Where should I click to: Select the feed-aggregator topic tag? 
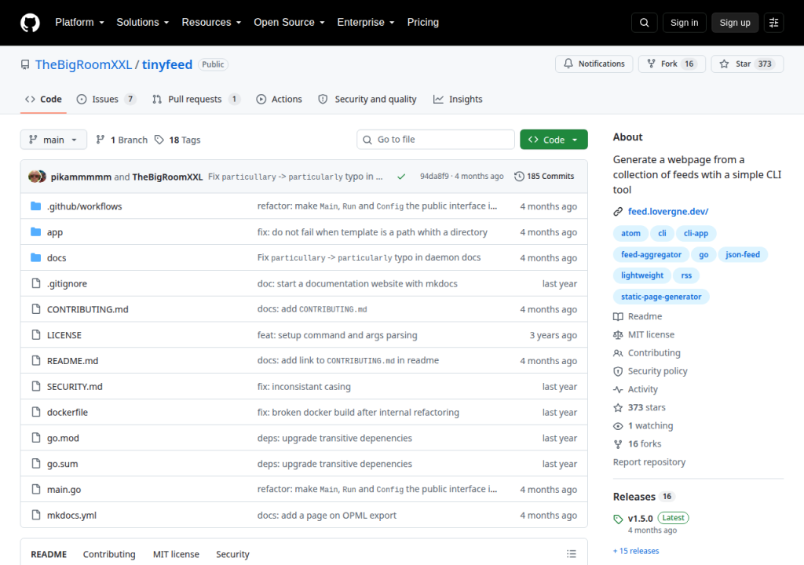651,254
